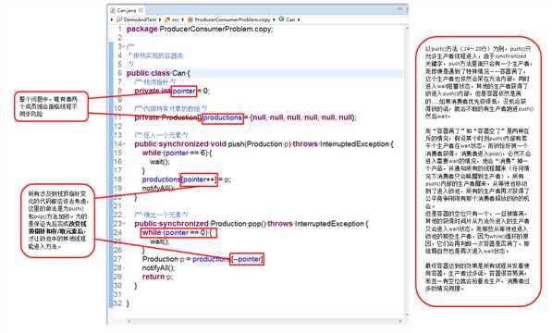Click line number 32 in gutter

[117, 303]
